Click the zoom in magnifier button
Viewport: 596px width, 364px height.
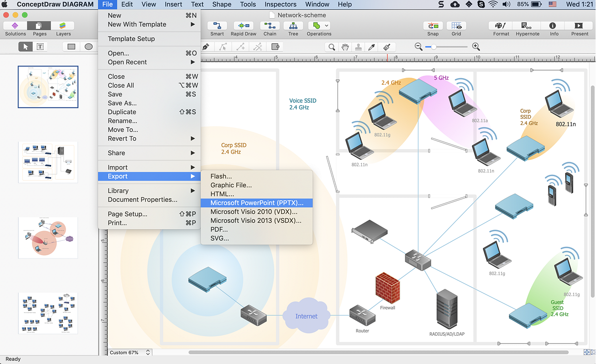tap(476, 47)
